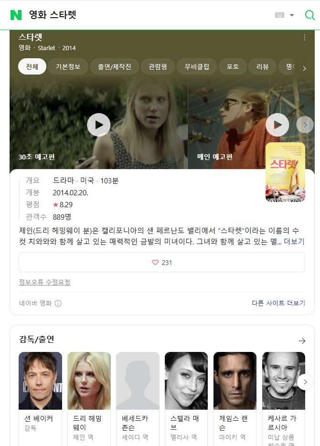Select the 기본정보 tab
This screenshot has height=446, width=320.
pyautogui.click(x=68, y=66)
